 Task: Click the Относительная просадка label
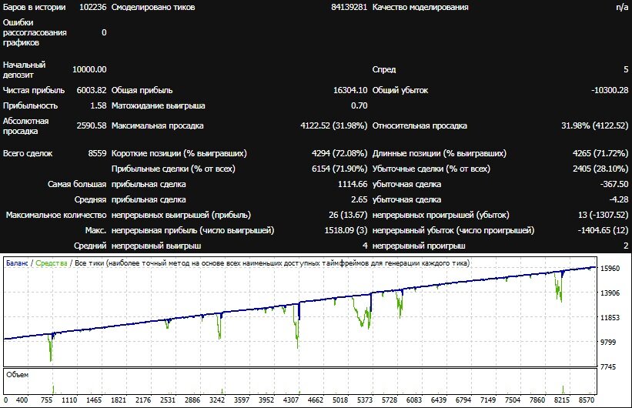tap(420, 125)
